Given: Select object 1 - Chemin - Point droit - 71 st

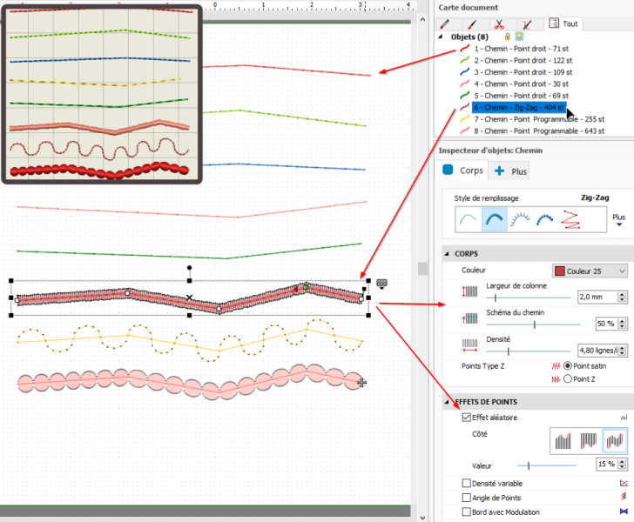Looking at the screenshot, I should 521,49.
